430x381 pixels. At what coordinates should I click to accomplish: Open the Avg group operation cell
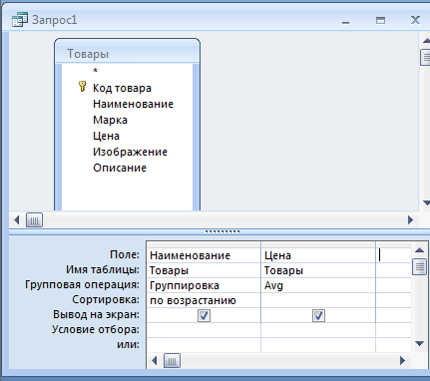point(318,285)
